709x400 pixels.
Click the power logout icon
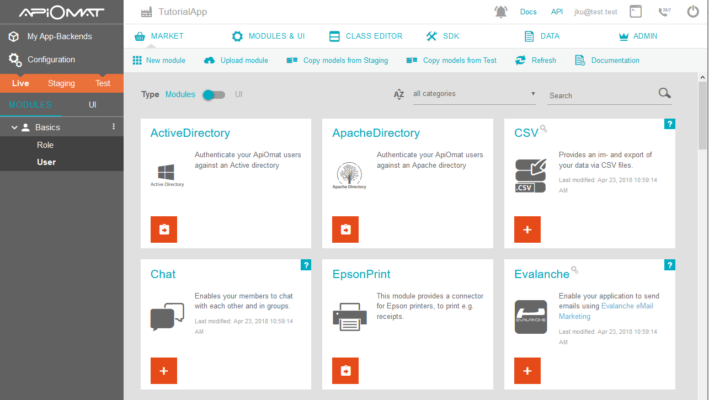[693, 12]
